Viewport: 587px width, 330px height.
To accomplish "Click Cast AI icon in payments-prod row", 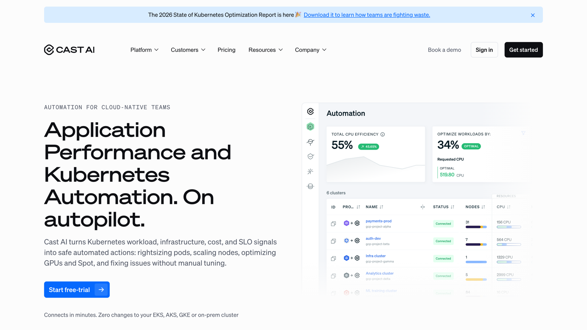I will [357, 223].
